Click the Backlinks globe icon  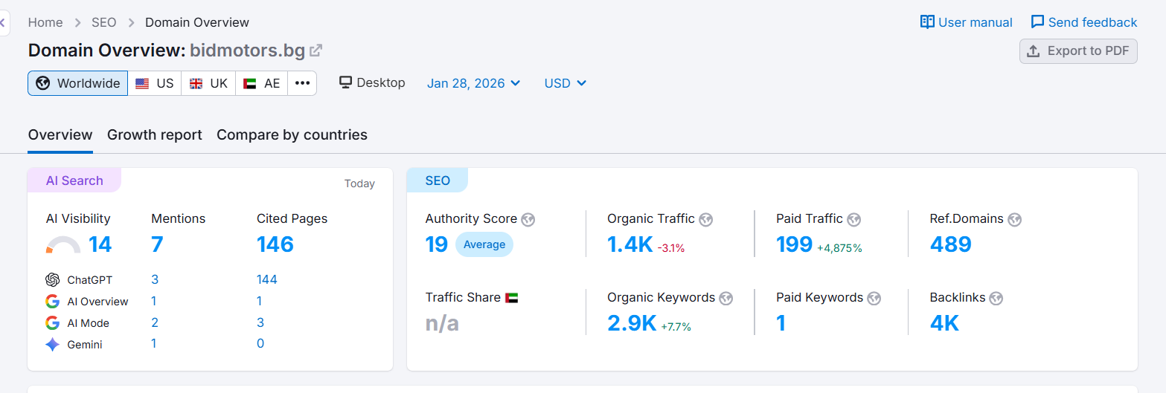(x=997, y=298)
